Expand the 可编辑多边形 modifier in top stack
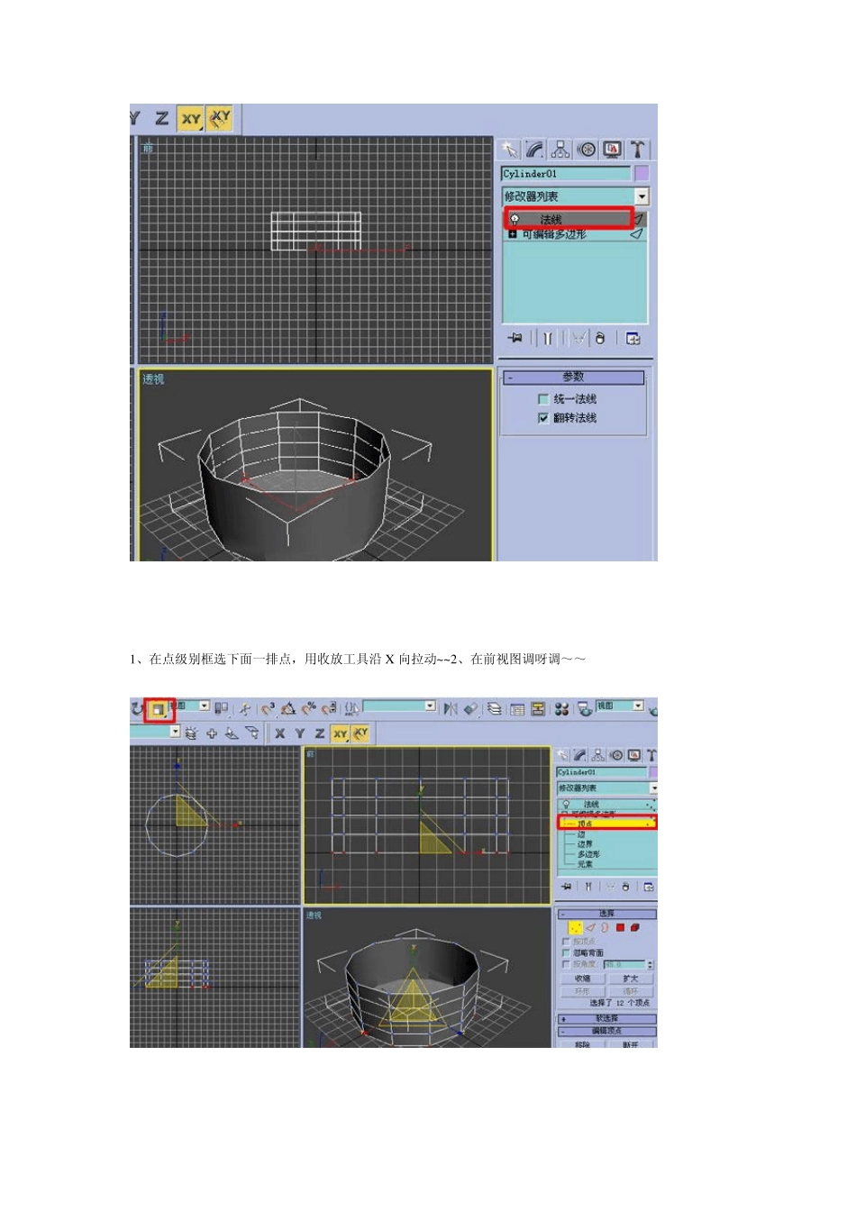The height and width of the screenshot is (1211, 856). click(x=513, y=234)
